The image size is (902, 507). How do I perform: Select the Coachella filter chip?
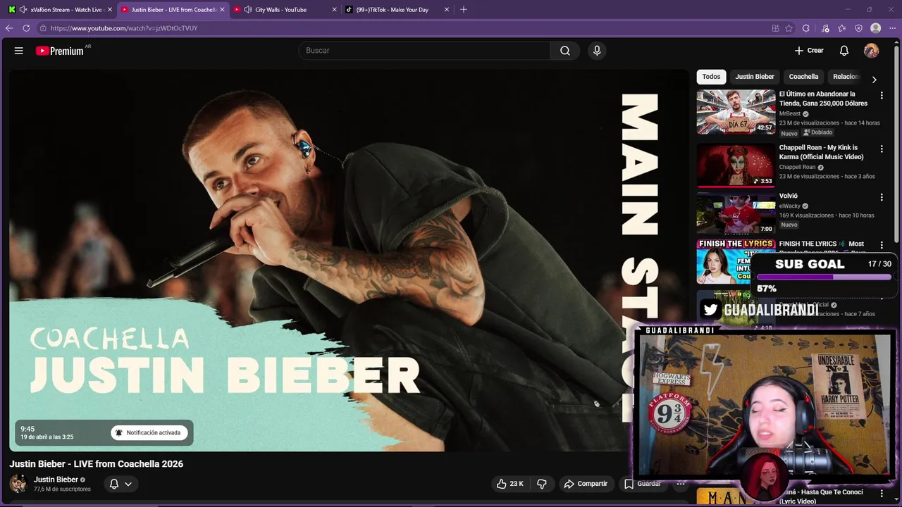803,77
